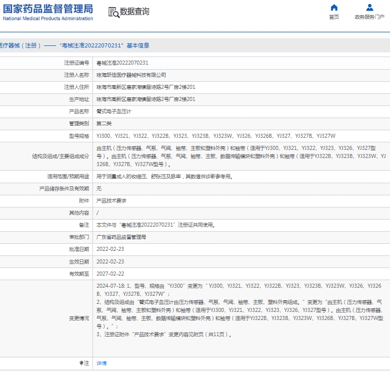Viewport: 390px width, 372px height.
Task: Open the 详情 link
Action: 102,363
